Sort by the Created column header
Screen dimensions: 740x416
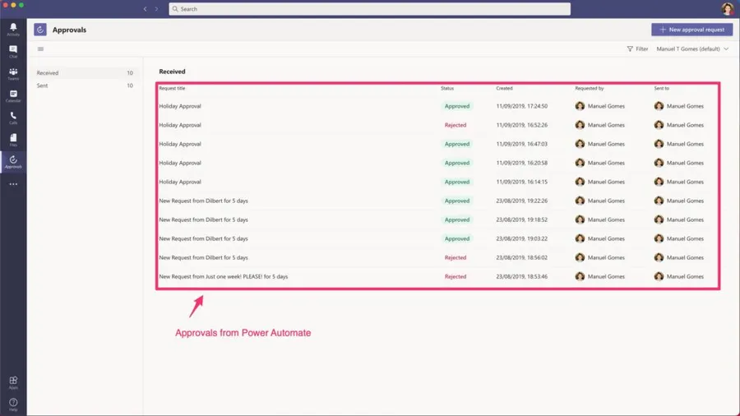click(x=504, y=88)
